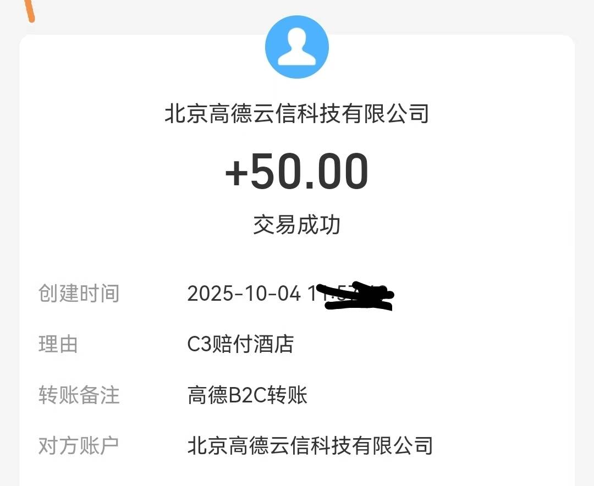Tap the +50.00 transaction amount
Viewport: 594px width, 486px height.
[x=297, y=172]
